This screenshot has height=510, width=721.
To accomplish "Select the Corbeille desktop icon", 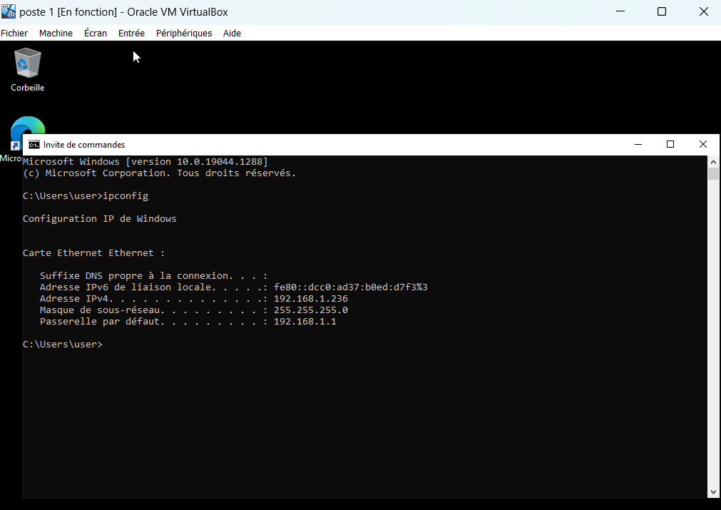I will (x=28, y=69).
